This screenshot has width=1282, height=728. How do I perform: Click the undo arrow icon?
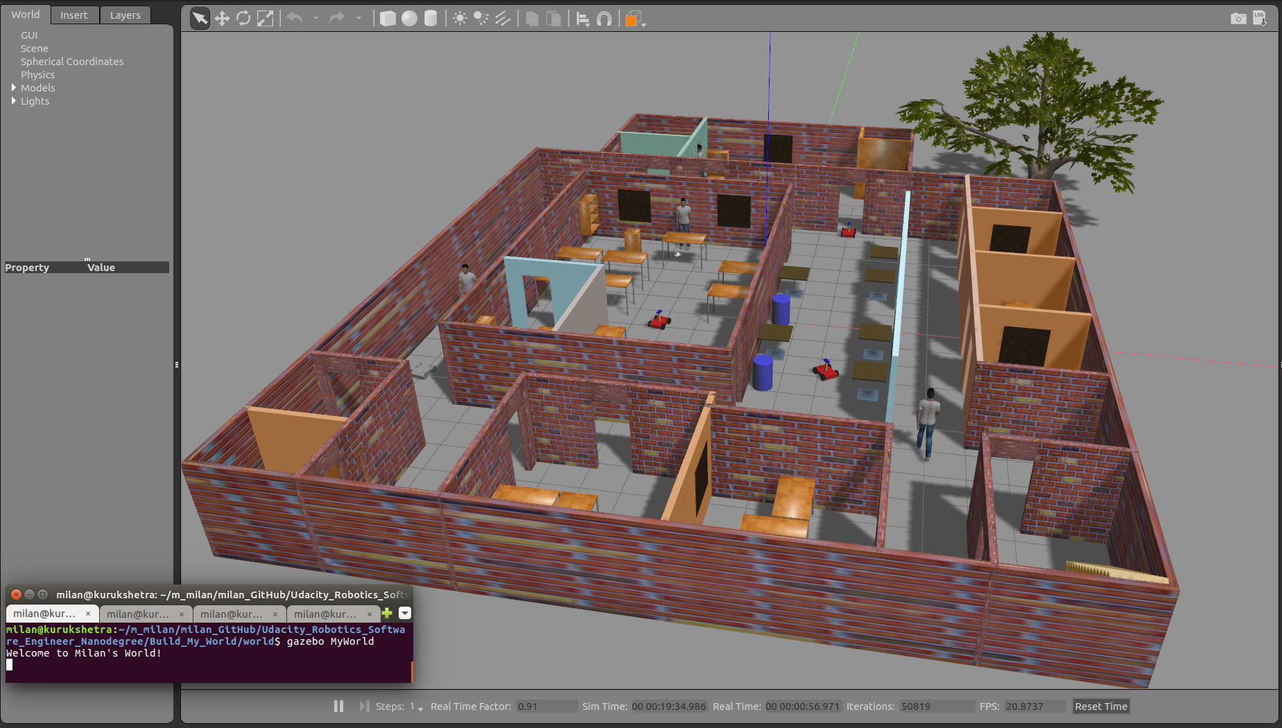click(295, 18)
